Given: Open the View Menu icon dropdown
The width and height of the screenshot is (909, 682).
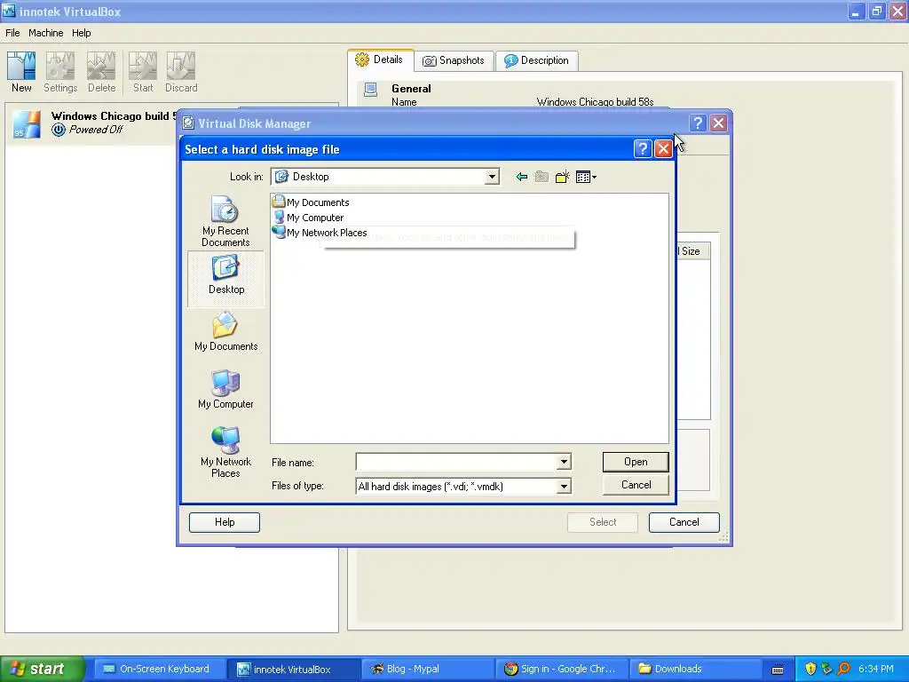Looking at the screenshot, I should pyautogui.click(x=586, y=177).
